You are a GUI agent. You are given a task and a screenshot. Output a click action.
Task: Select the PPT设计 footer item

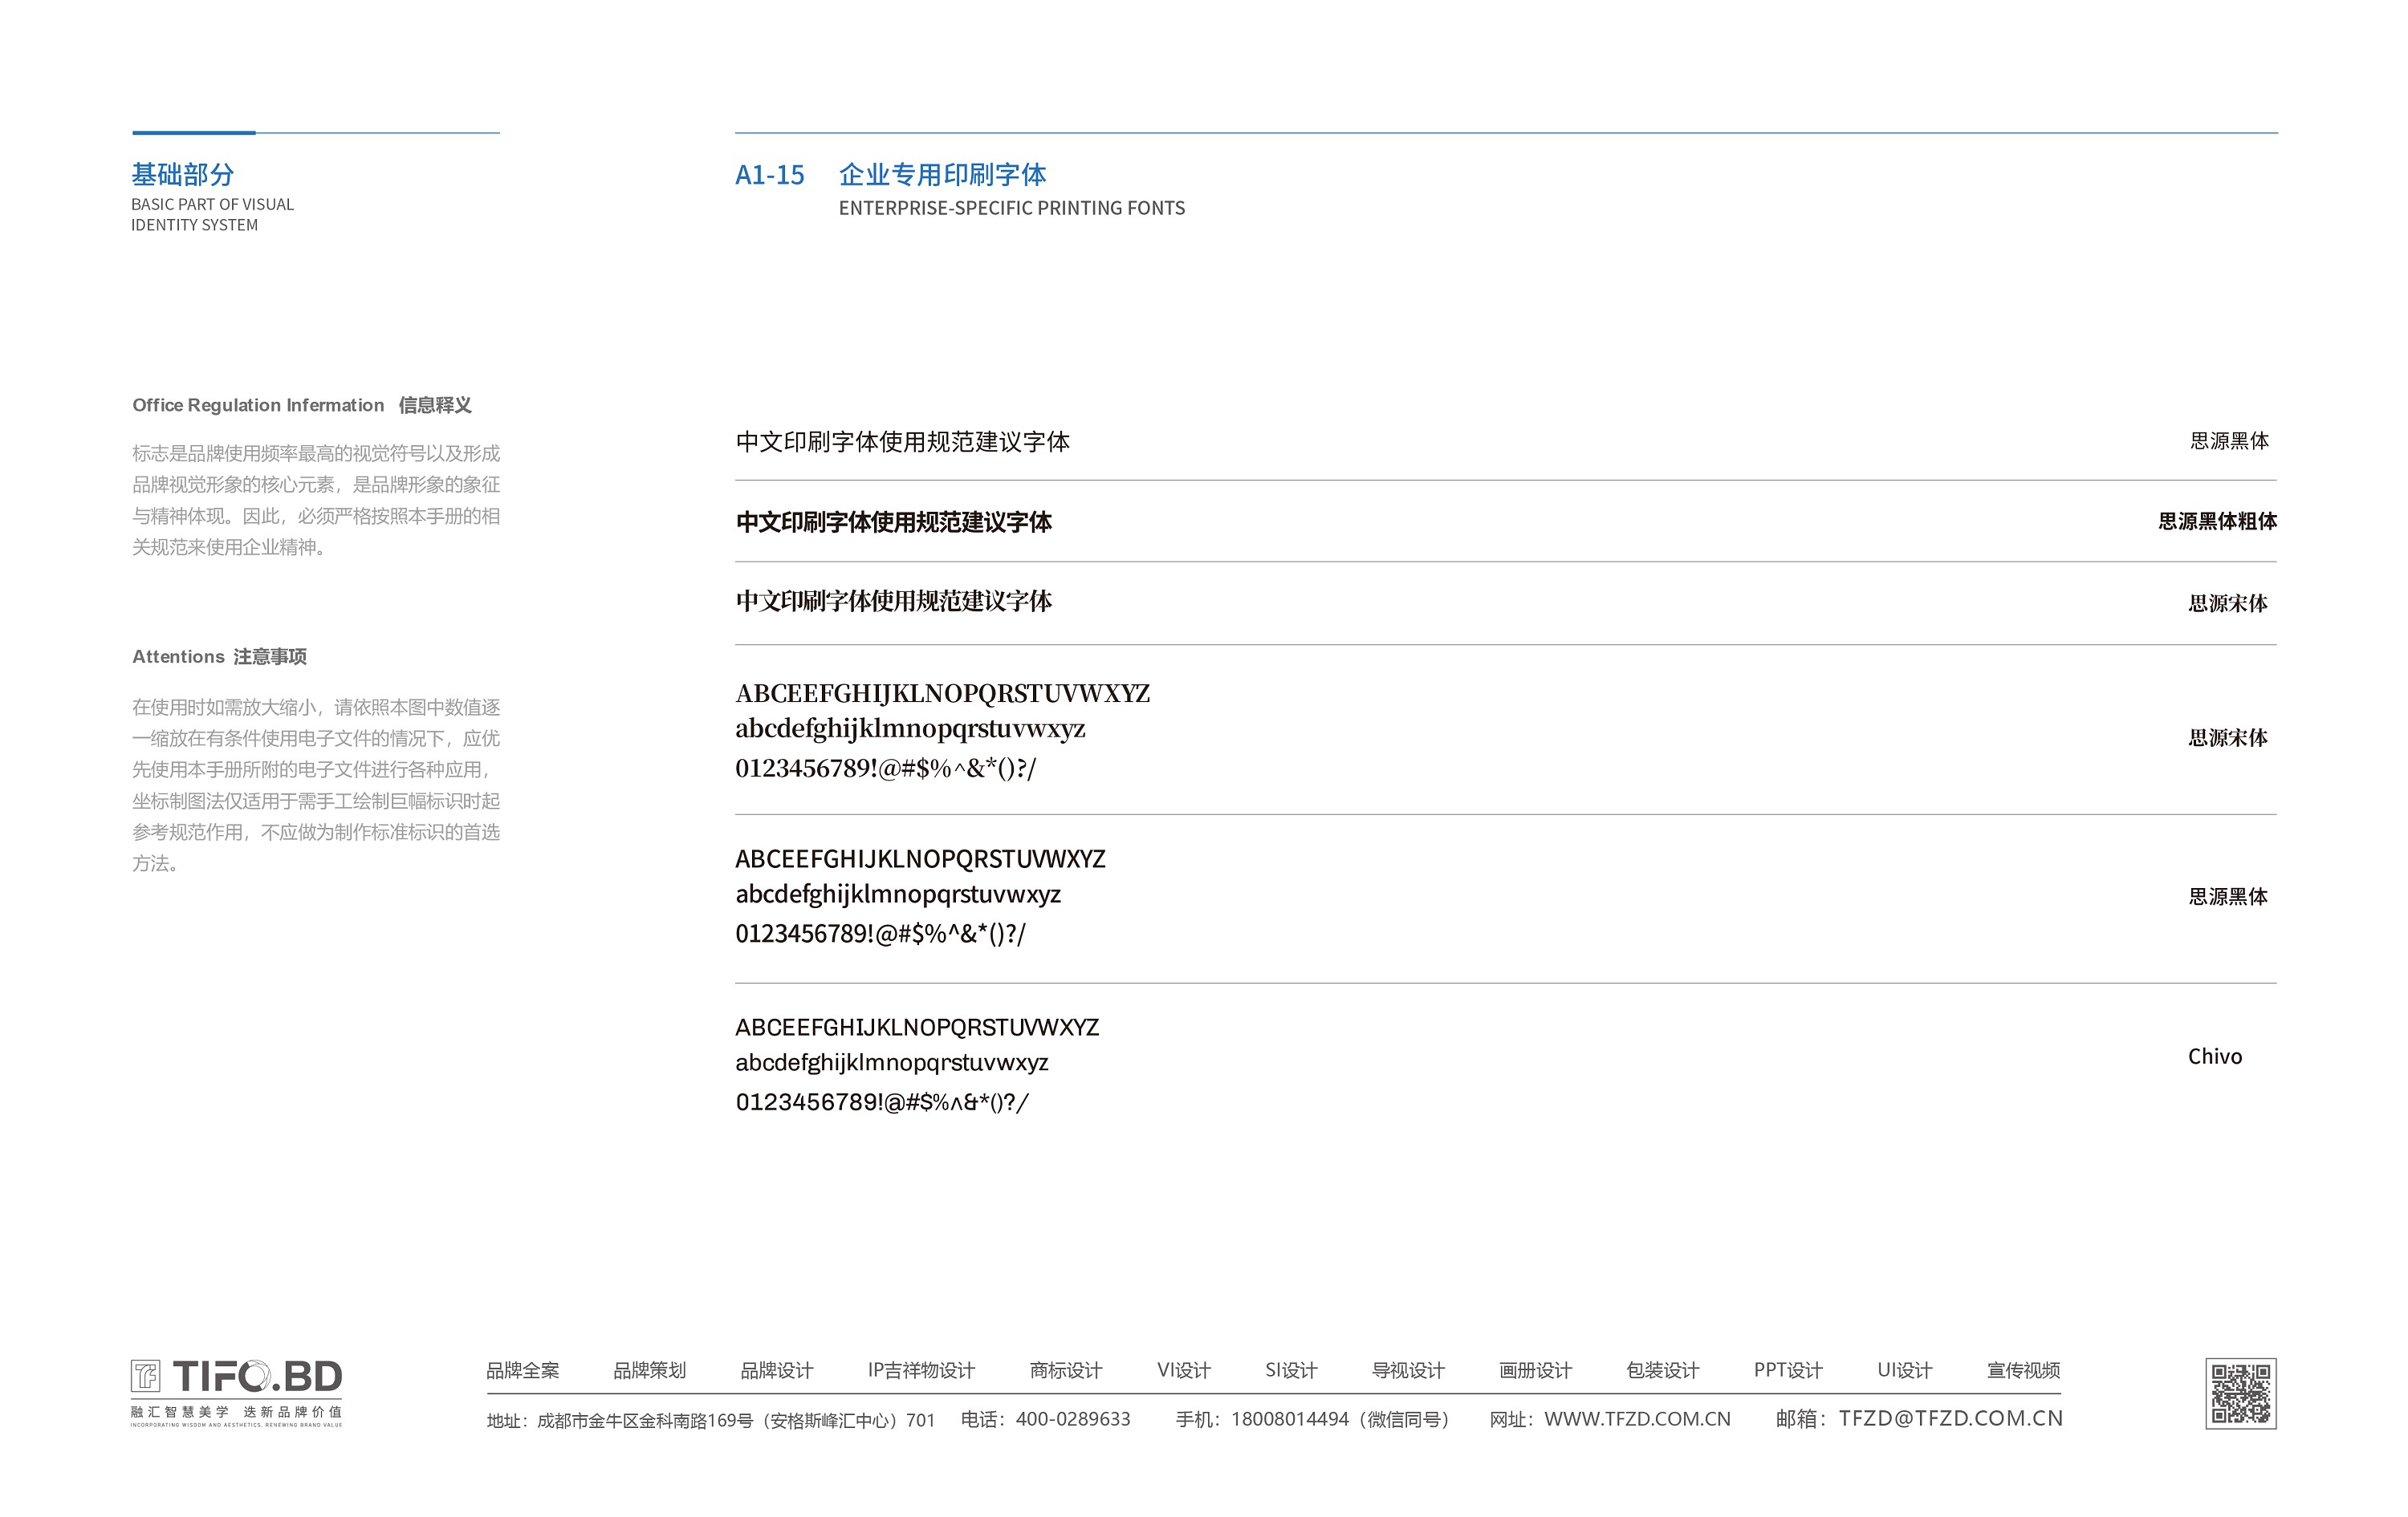1788,1370
